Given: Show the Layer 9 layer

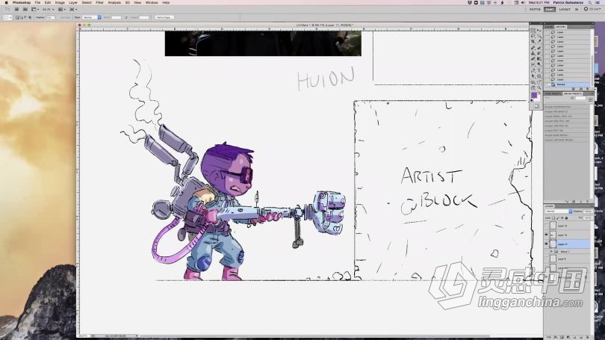Looking at the screenshot, I should [x=546, y=259].
